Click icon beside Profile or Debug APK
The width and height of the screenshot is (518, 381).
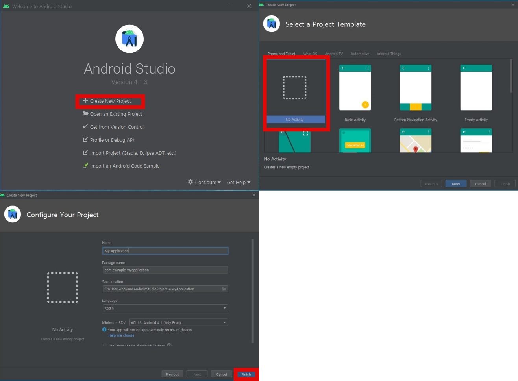85,140
